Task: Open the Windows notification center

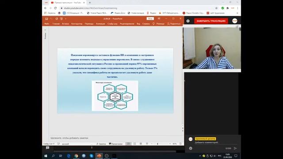Action: click(x=236, y=156)
